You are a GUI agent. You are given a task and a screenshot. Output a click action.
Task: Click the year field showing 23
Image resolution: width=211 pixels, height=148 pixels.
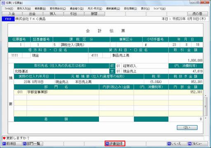coord(174,45)
